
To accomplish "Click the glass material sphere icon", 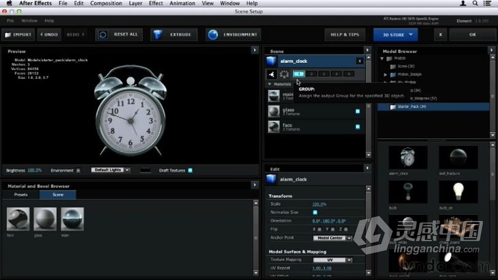I will [x=274, y=111].
